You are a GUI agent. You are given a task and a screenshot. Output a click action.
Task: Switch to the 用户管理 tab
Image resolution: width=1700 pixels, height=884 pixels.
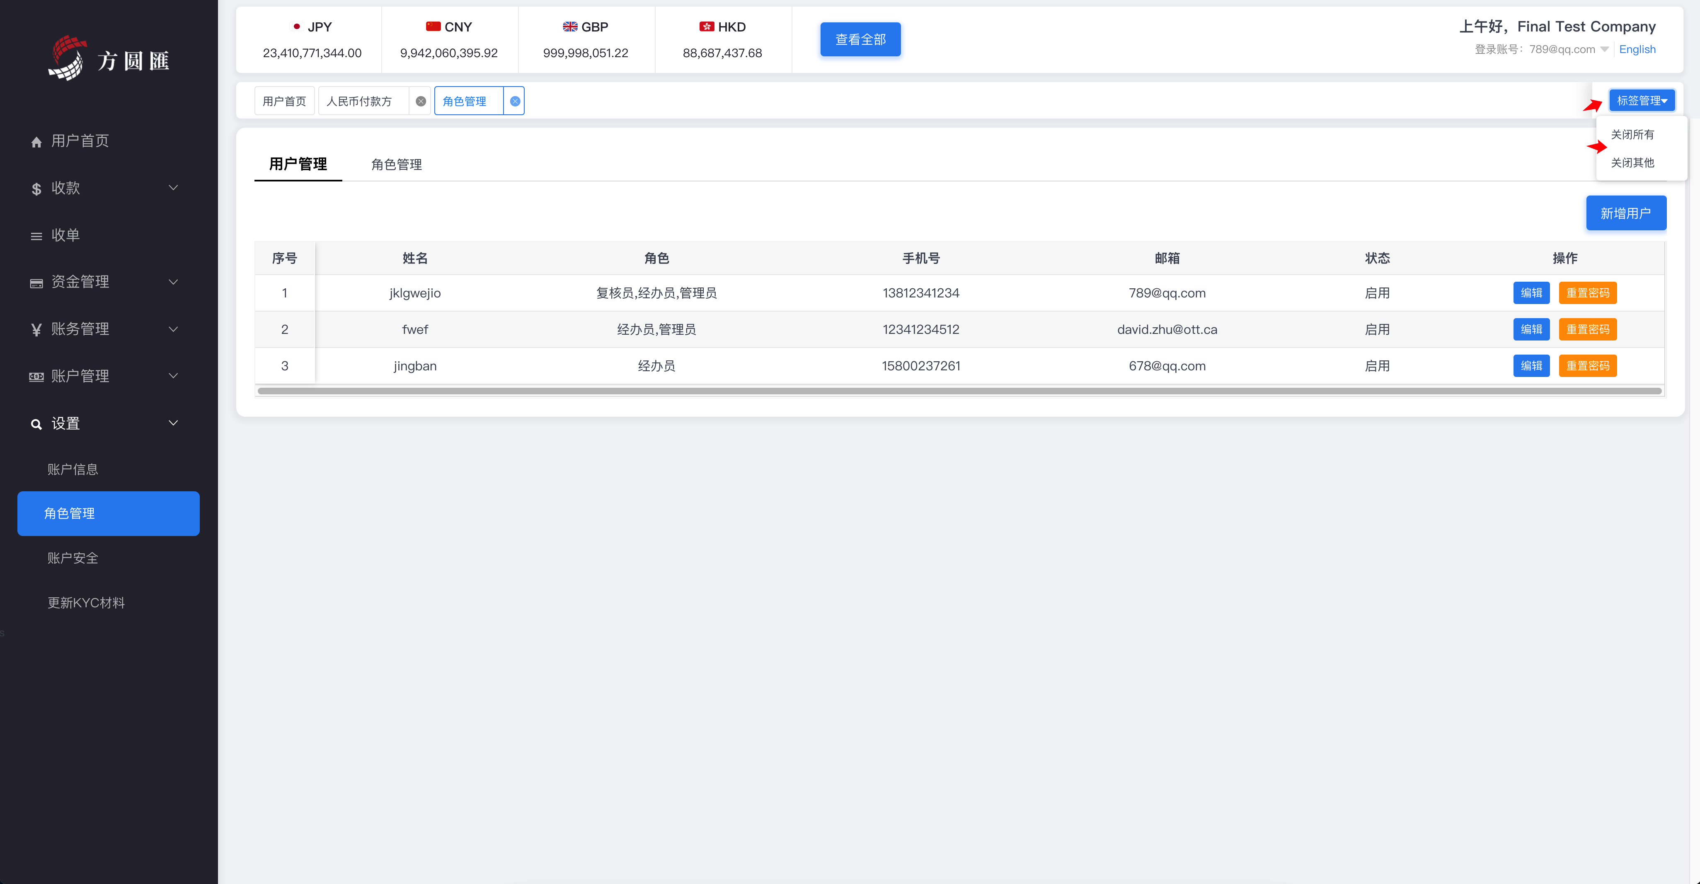(x=298, y=164)
